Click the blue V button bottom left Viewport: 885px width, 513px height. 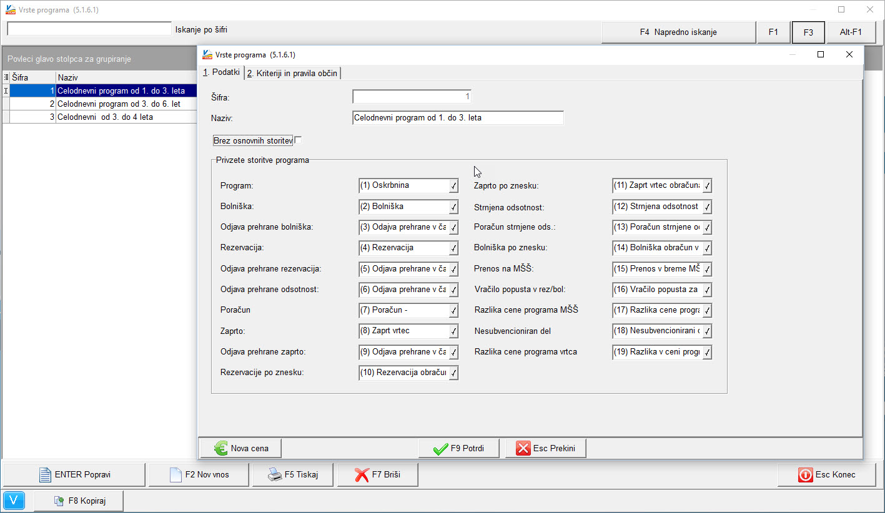pyautogui.click(x=14, y=501)
